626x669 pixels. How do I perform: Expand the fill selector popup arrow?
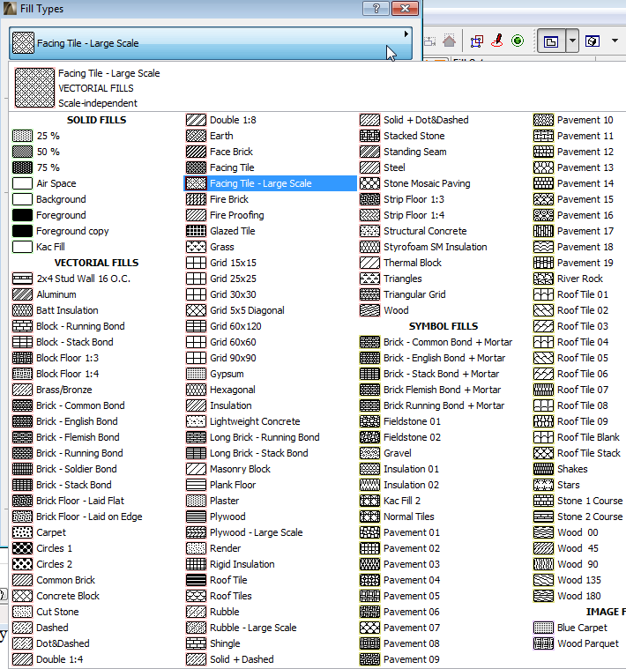pyautogui.click(x=406, y=33)
